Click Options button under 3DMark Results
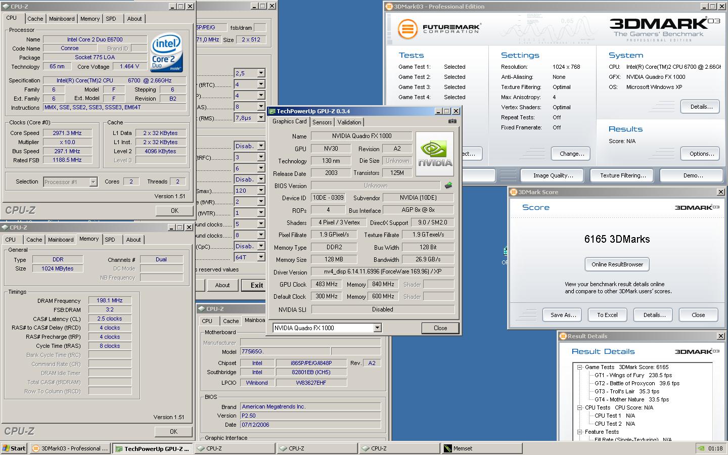 (701, 154)
